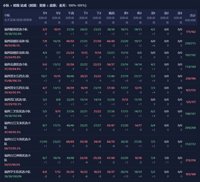Click the total 171/162
Image resolution: width=200 pixels, height=182 pixels.
pos(191,32)
